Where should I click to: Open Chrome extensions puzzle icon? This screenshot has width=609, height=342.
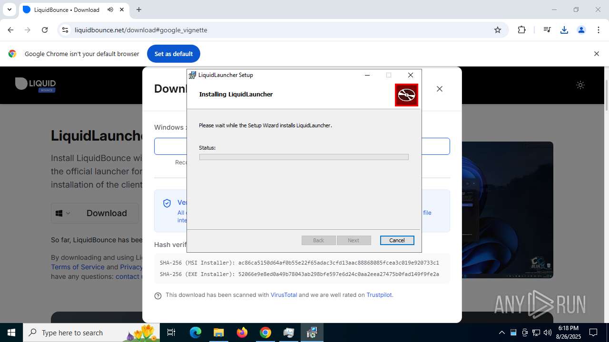click(x=522, y=30)
